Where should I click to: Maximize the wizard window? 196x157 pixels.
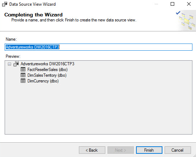(172, 4)
